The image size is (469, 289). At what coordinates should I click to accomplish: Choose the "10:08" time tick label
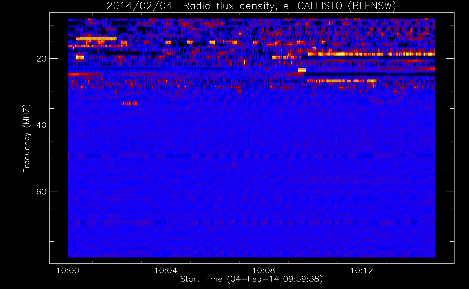pyautogui.click(x=264, y=271)
